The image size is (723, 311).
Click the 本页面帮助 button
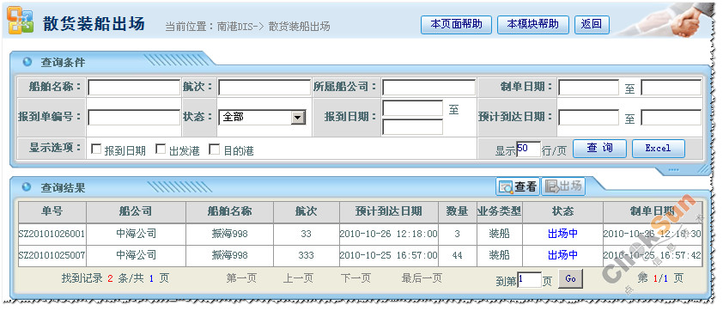[456, 24]
